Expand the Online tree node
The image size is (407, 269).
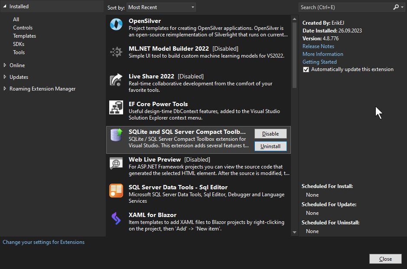[x=5, y=65]
